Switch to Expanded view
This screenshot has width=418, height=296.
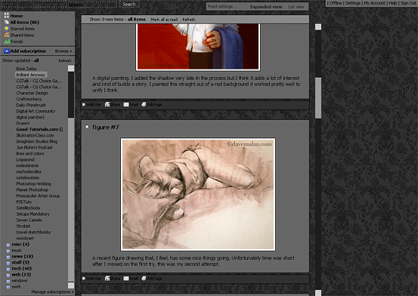coord(266,7)
